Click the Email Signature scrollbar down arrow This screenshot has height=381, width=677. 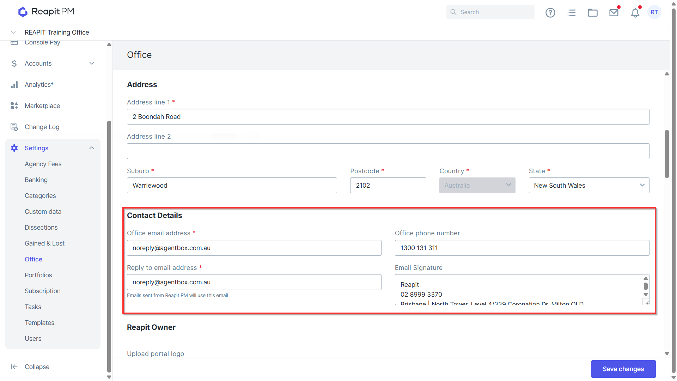click(x=646, y=295)
